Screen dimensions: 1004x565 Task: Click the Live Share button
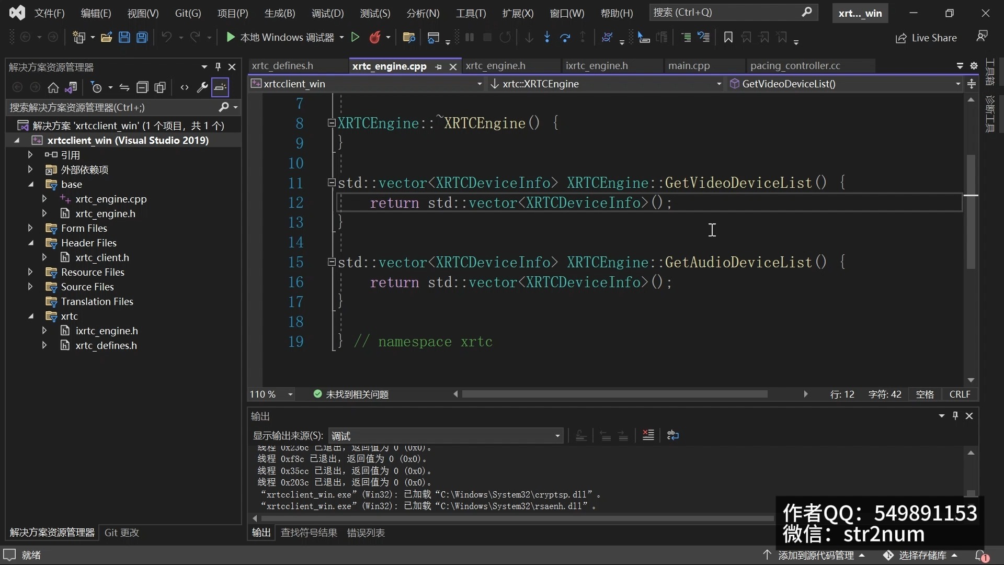click(x=926, y=38)
